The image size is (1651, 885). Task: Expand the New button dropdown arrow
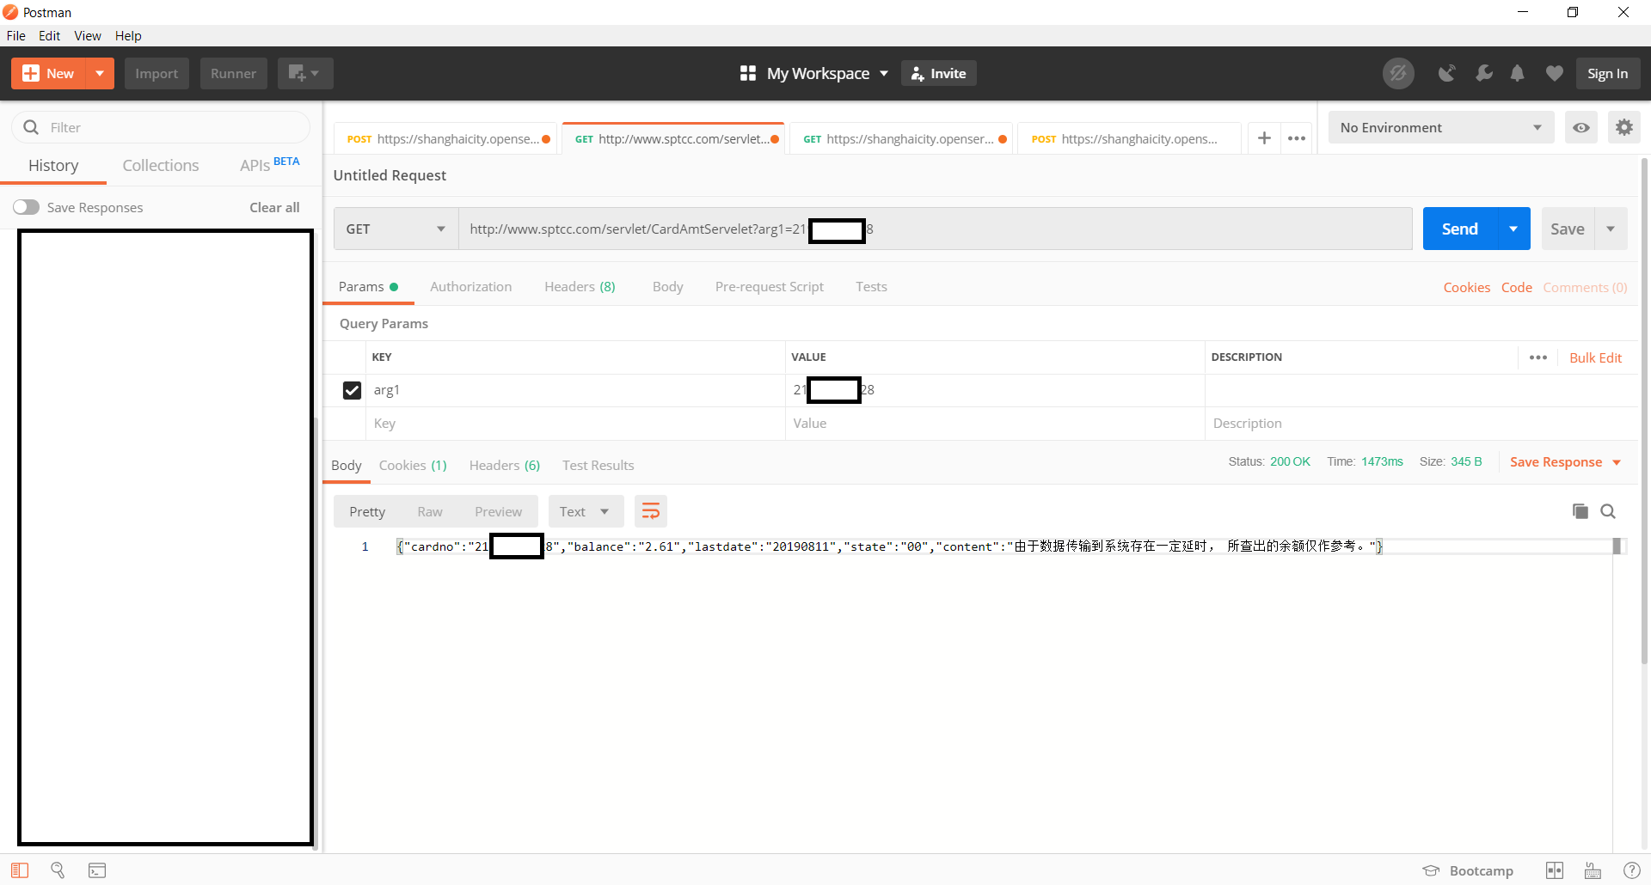point(100,74)
